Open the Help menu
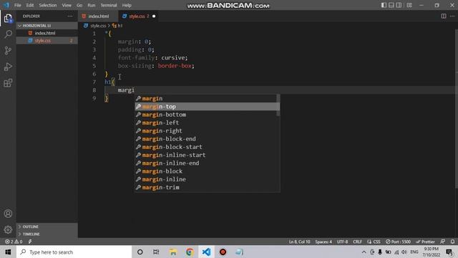The height and width of the screenshot is (258, 458). (127, 5)
